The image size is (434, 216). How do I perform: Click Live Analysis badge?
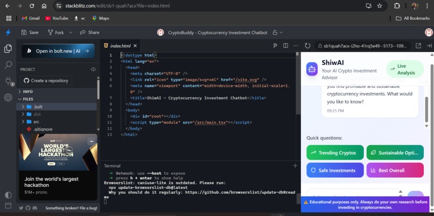pyautogui.click(x=405, y=69)
